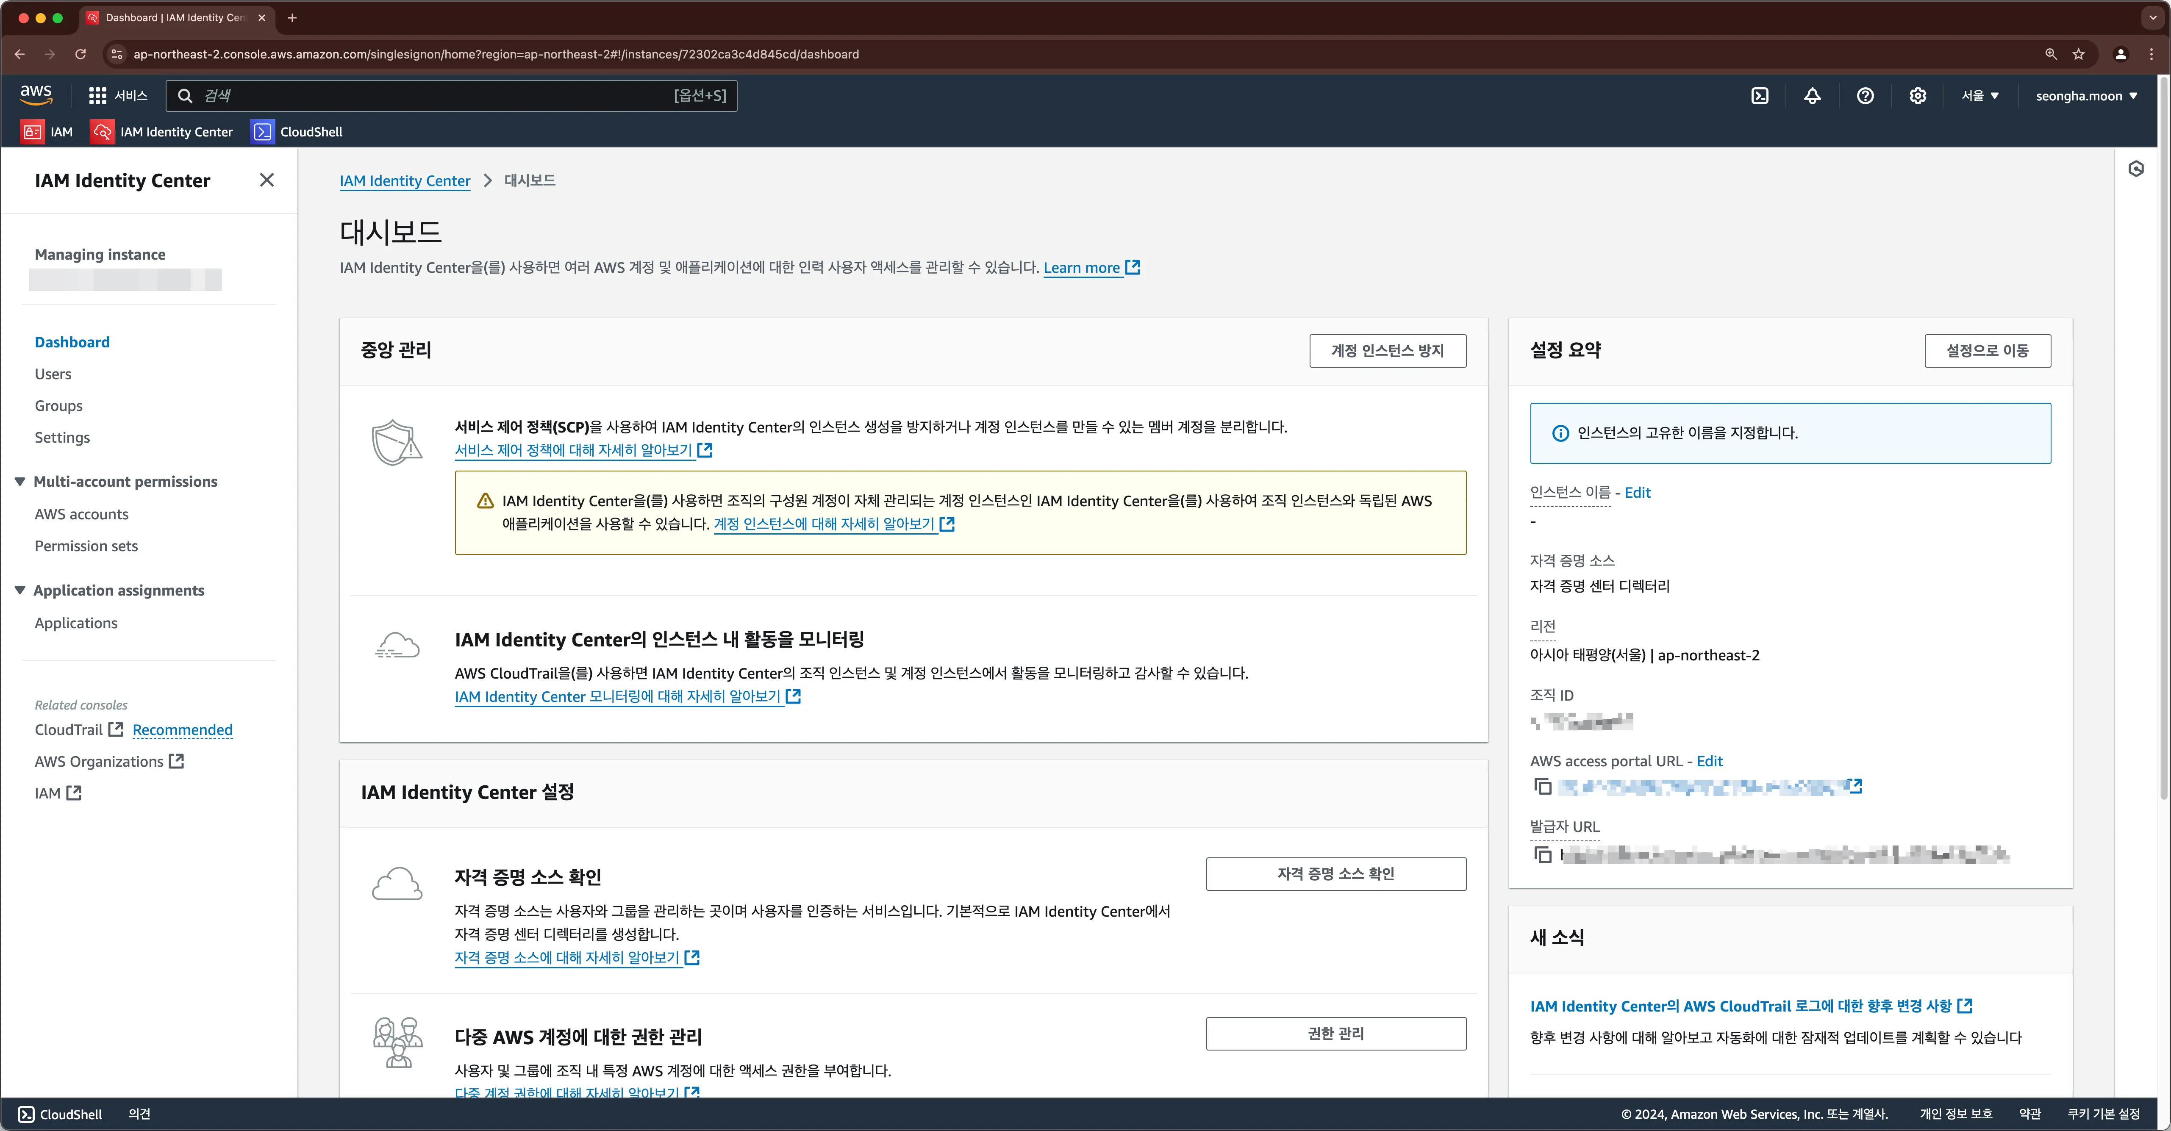Open the help question mark icon
The height and width of the screenshot is (1131, 2171).
[1865, 96]
